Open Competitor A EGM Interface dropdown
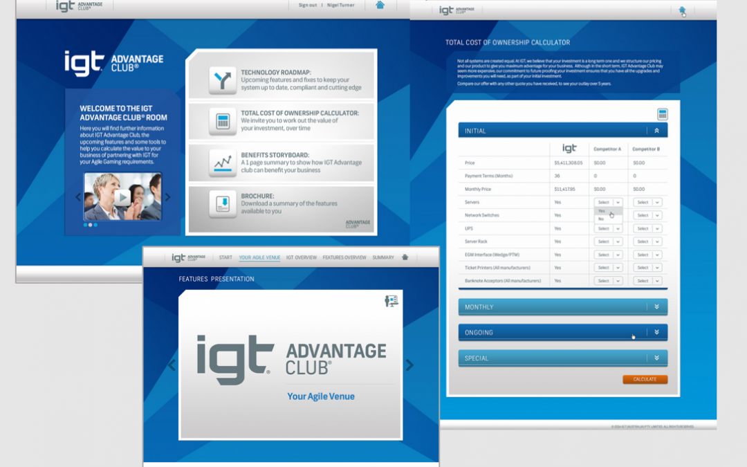 (609, 255)
